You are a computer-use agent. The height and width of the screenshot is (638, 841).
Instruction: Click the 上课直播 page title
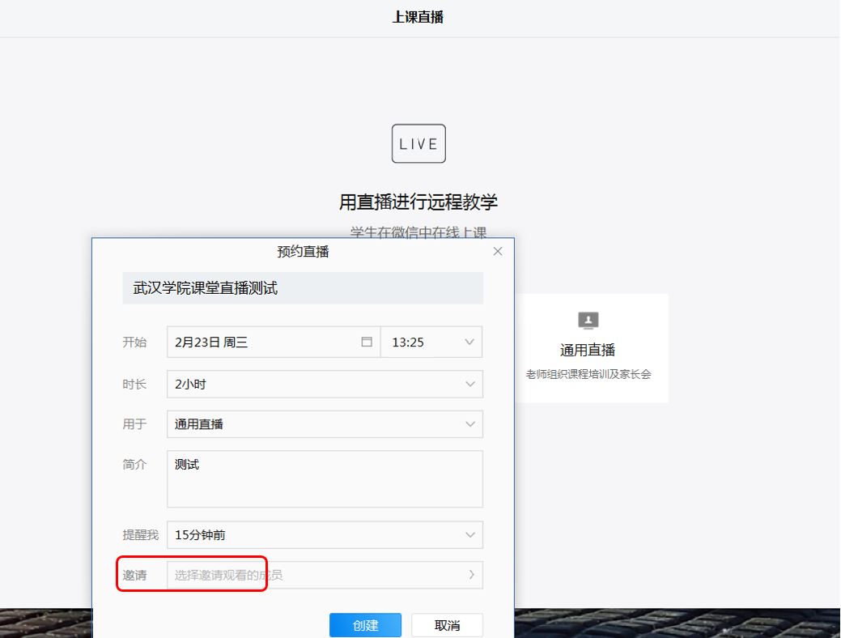[x=418, y=17]
